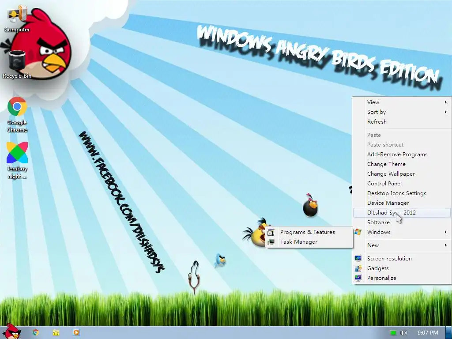Viewport: 452px width, 339px height.
Task: Choose Screen resolution label
Action: click(389, 259)
